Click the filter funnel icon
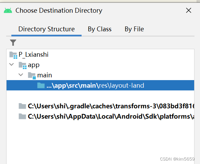The image size is (200, 164). coord(13,43)
